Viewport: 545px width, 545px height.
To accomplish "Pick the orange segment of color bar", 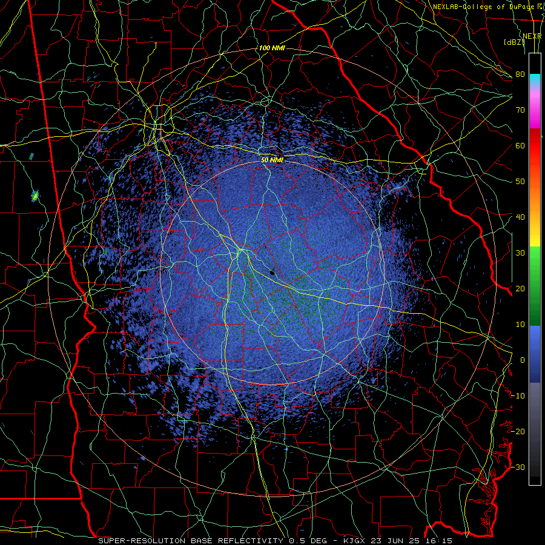I will coord(535,198).
